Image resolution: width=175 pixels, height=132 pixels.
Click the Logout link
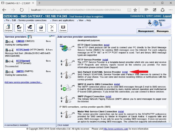click(167, 16)
